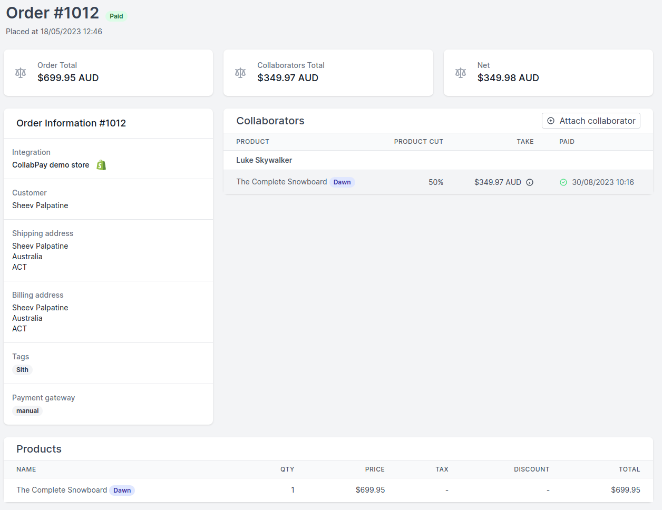Screen dimensions: 662x510
Task: Click the plus circle icon in Attach collaborator
Action: tap(551, 121)
